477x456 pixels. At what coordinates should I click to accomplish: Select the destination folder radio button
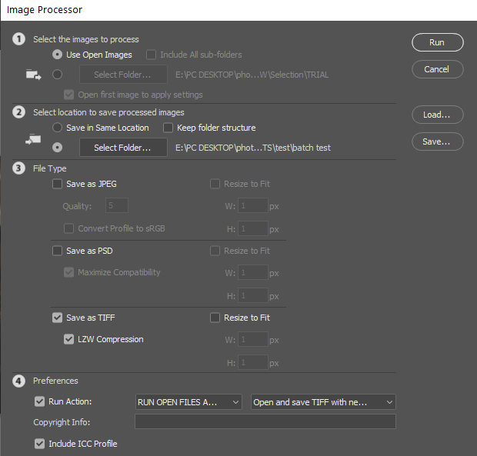point(58,148)
